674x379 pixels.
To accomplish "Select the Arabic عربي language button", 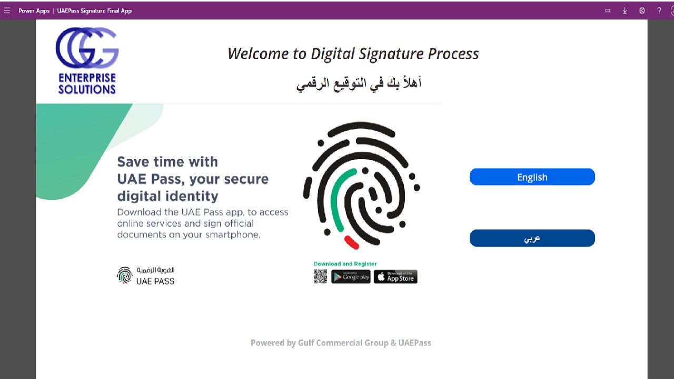I will pyautogui.click(x=532, y=238).
